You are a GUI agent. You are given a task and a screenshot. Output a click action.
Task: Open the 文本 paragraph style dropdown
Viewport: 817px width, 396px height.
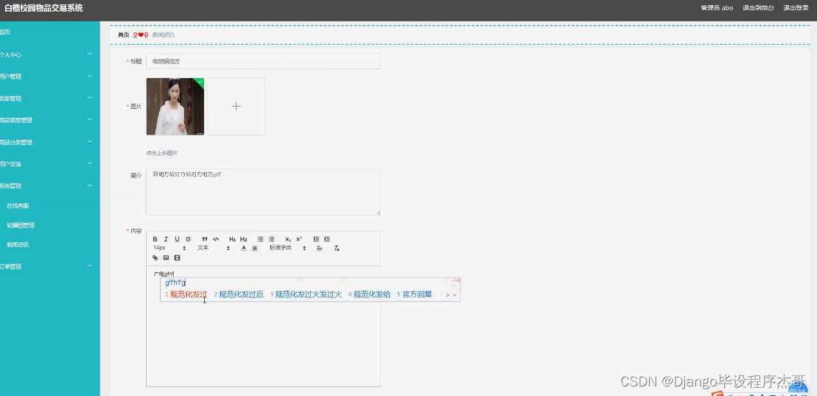(x=214, y=248)
